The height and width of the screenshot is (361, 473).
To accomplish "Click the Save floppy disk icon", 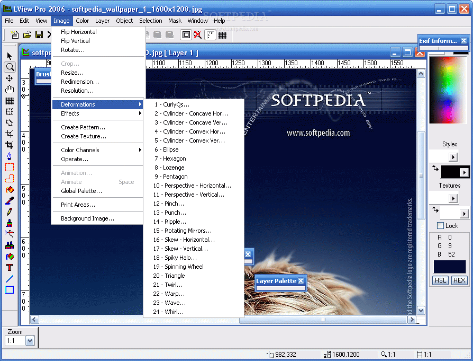I will [x=39, y=35].
